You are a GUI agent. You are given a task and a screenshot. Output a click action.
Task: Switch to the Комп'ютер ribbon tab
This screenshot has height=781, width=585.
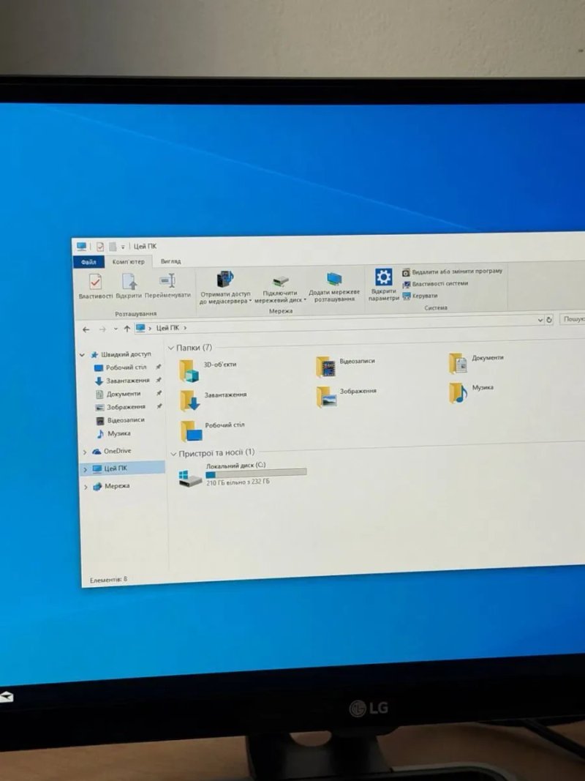pos(129,261)
